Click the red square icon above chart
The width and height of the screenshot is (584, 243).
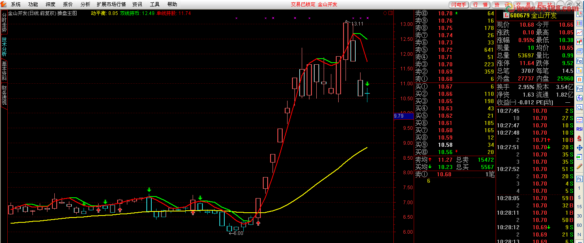390,13
